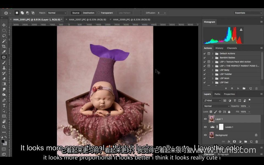Pick the Eyedropper tool
The height and width of the screenshot is (165, 264).
click(x=4, y=52)
